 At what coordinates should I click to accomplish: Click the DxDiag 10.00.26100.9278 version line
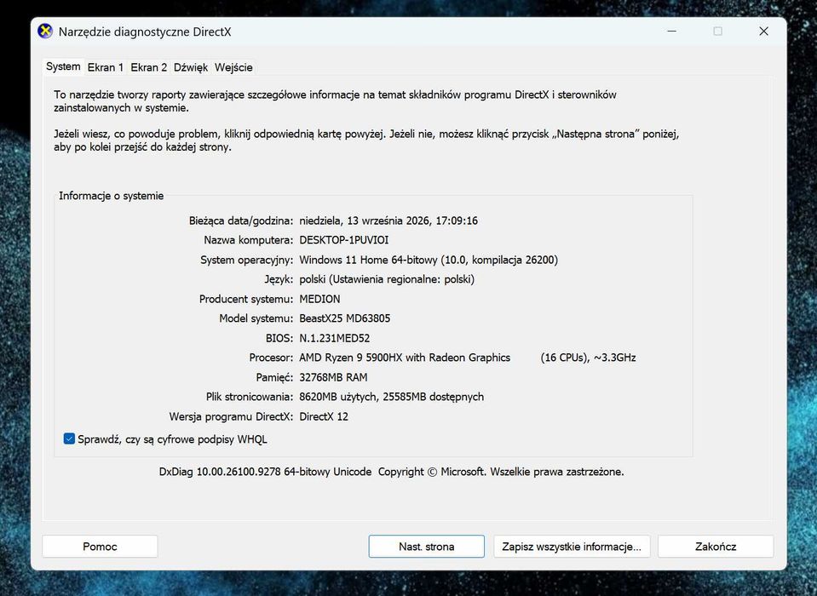tap(391, 472)
